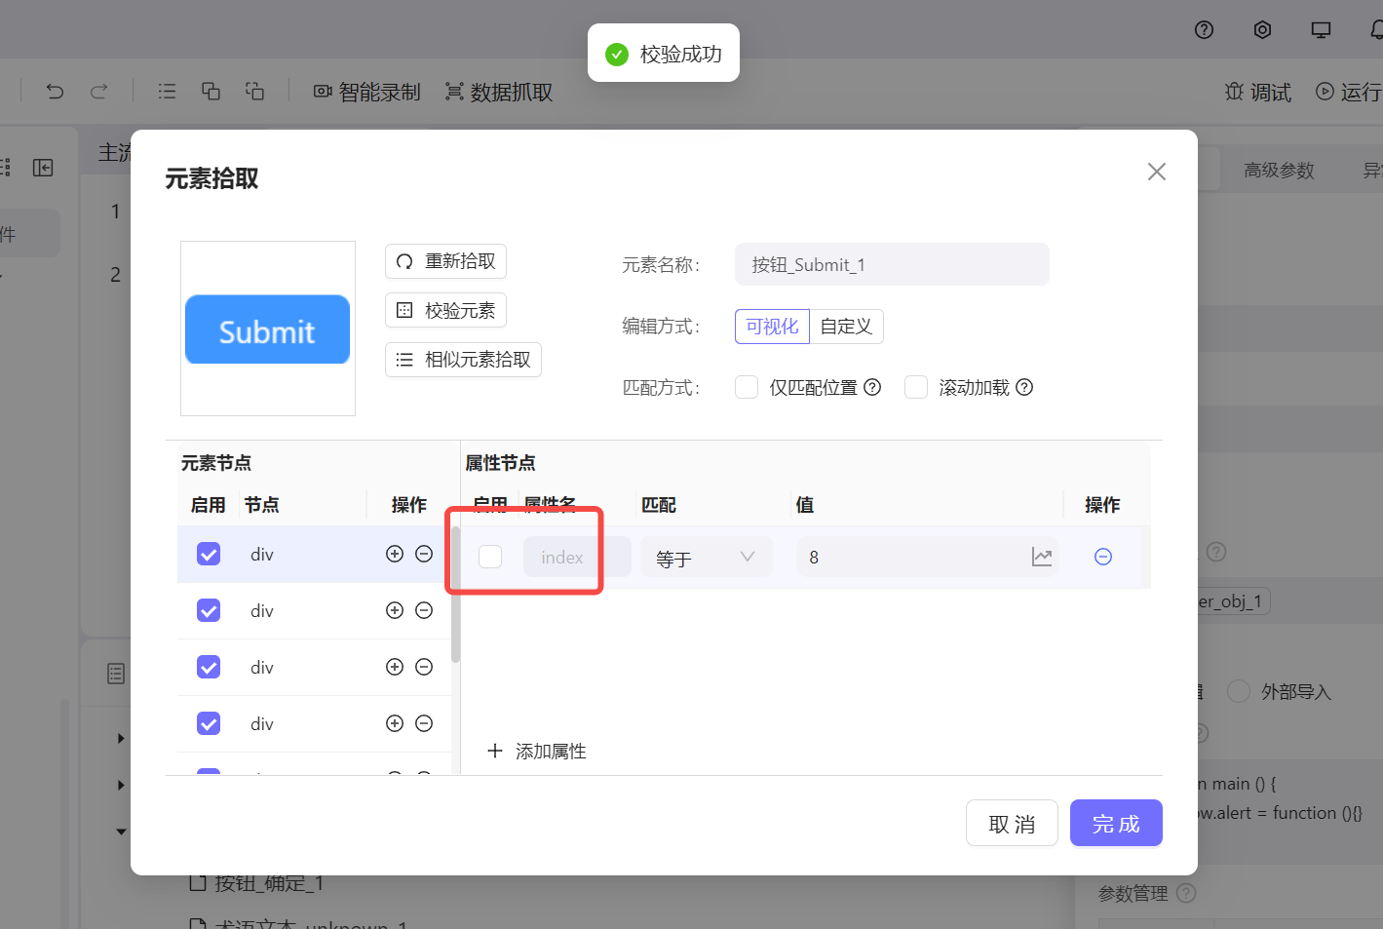Click the plus icon beside the first div node
Image resolution: width=1383 pixels, height=929 pixels.
coord(395,553)
